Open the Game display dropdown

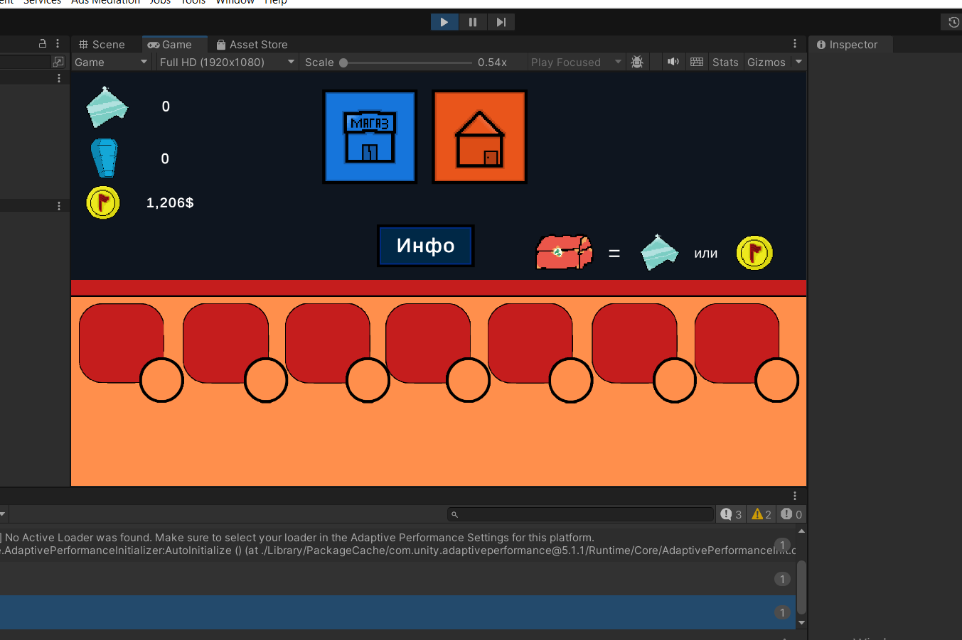[112, 63]
